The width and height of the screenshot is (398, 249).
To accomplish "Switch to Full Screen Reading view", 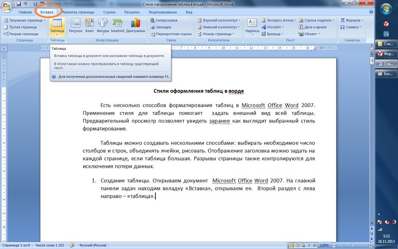I will click(298, 245).
